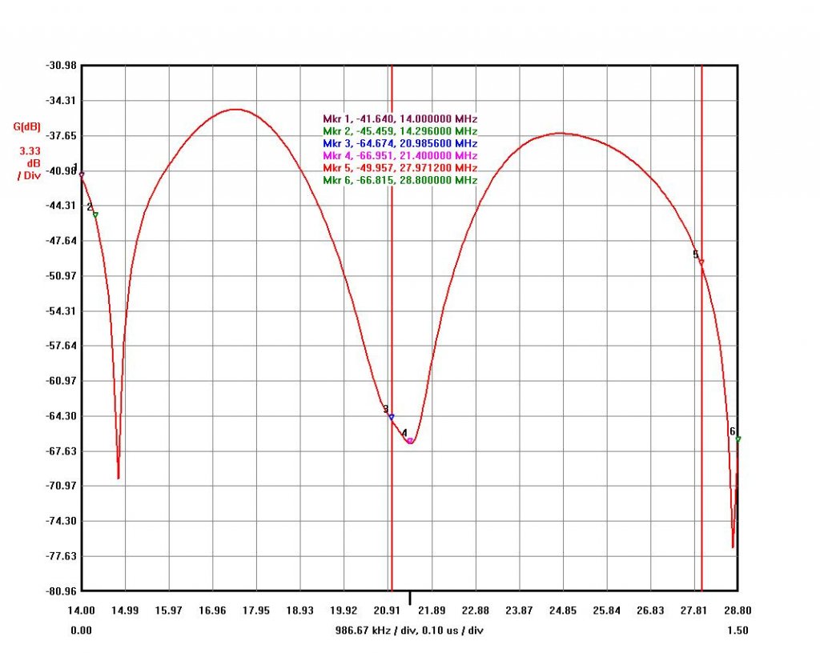This screenshot has height=657, width=820.
Task: Click the -80.96 bottom scale value
Action: tap(61, 591)
